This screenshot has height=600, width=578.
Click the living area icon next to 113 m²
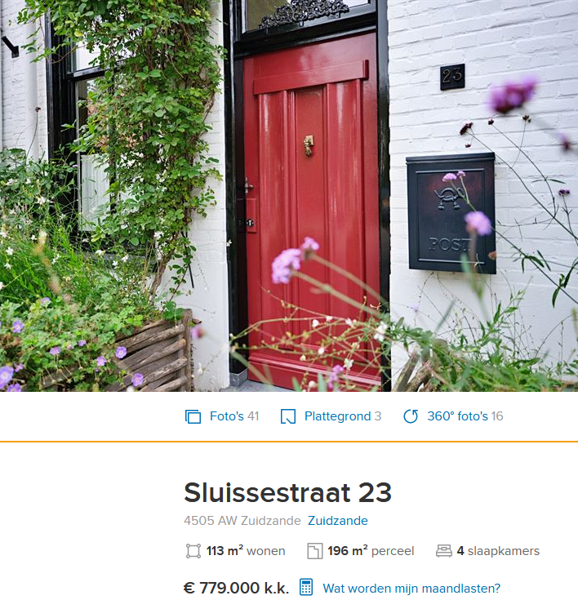click(x=193, y=551)
